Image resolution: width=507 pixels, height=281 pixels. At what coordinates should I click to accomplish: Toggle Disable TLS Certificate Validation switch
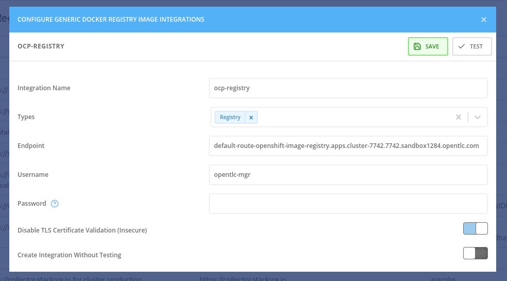click(475, 228)
